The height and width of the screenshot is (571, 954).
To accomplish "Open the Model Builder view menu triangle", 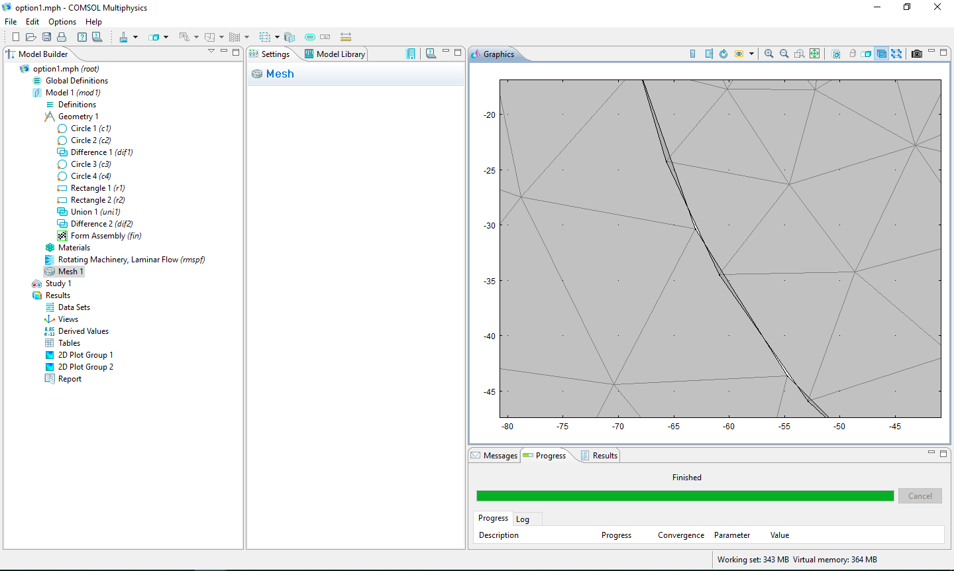I will [211, 51].
